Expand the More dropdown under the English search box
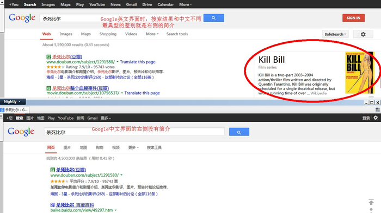 152,34
